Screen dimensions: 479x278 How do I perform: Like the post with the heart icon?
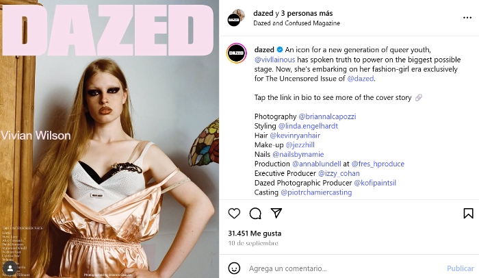point(234,213)
